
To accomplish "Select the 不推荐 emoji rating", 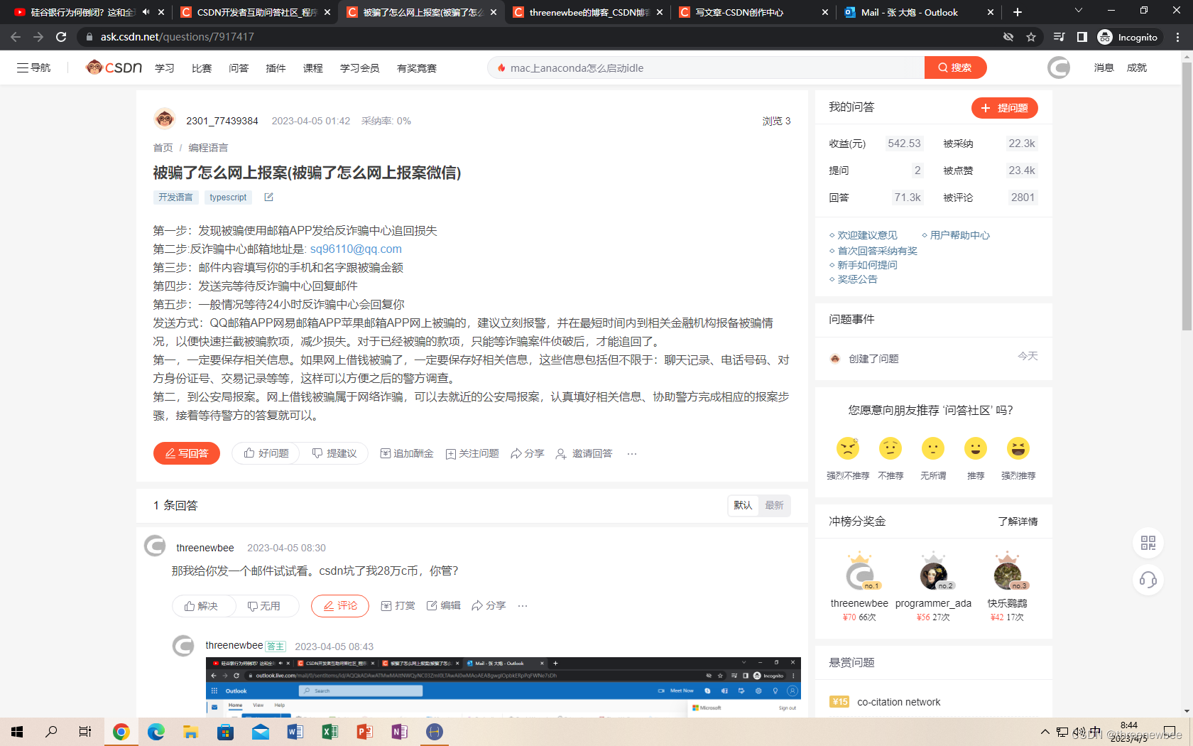I will (x=890, y=448).
